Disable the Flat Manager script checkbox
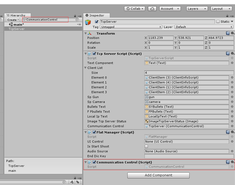This screenshot has width=235, height=185. coord(94,132)
